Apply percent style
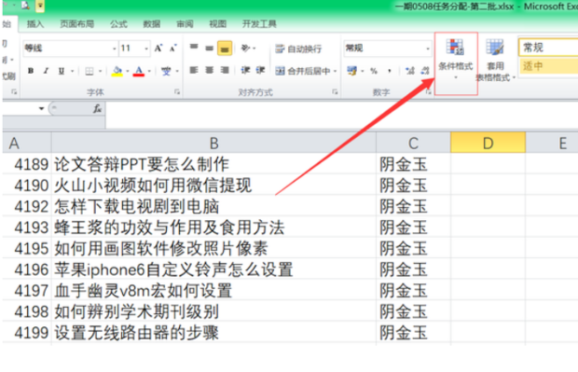 coord(374,71)
